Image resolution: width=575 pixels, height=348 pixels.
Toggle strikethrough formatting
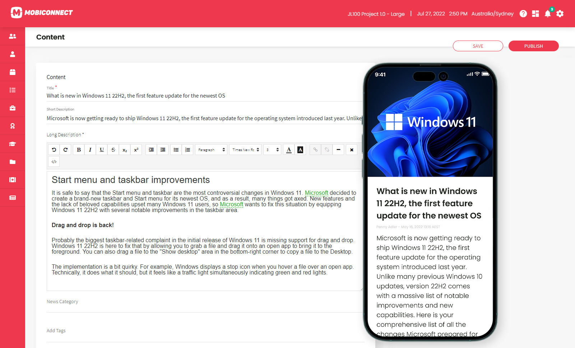click(x=113, y=150)
